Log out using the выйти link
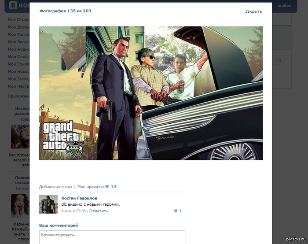The height and width of the screenshot is (244, 308). (284, 6)
